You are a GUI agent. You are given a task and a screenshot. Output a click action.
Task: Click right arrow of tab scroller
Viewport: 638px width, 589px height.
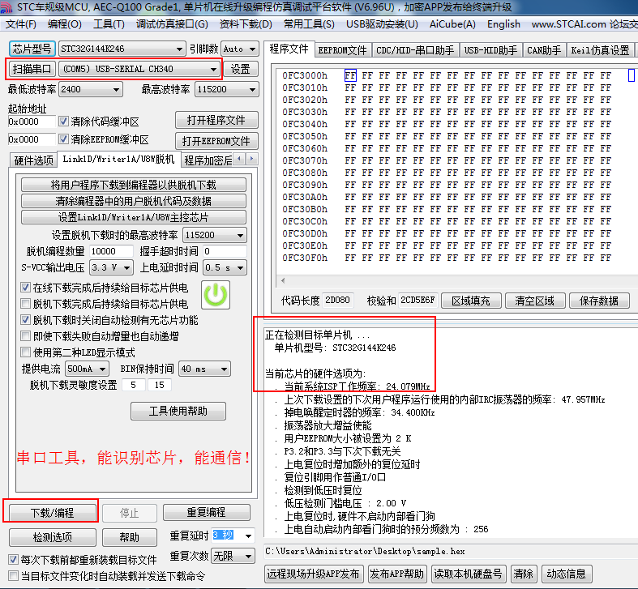coord(252,159)
